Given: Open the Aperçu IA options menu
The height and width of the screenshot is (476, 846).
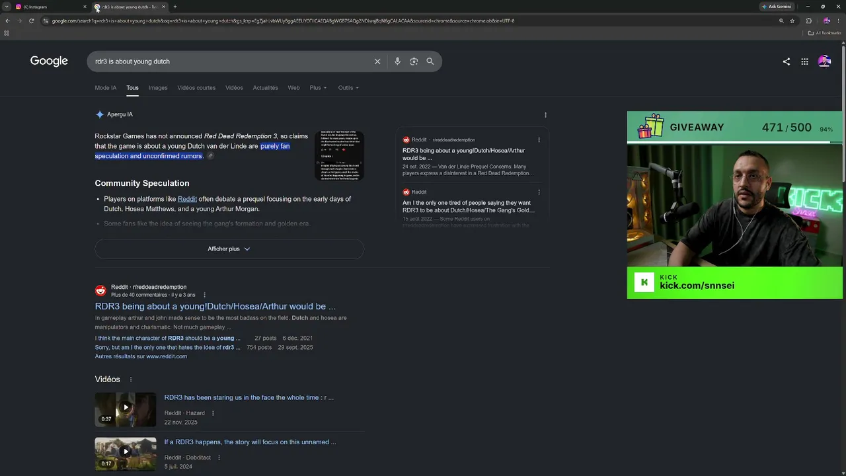Looking at the screenshot, I should [545, 114].
